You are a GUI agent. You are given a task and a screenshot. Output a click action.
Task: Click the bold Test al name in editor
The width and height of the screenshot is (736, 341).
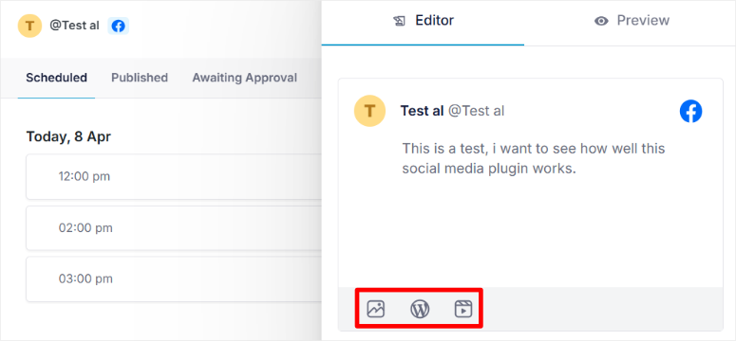tap(422, 111)
